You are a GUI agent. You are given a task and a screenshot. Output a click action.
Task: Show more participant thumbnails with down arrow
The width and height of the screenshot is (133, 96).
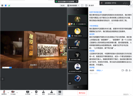(x=78, y=87)
